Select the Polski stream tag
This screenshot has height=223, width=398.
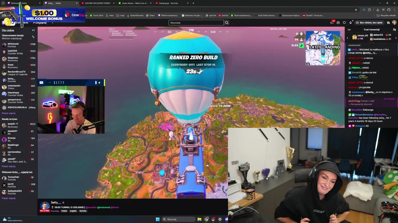pyautogui.click(x=64, y=211)
